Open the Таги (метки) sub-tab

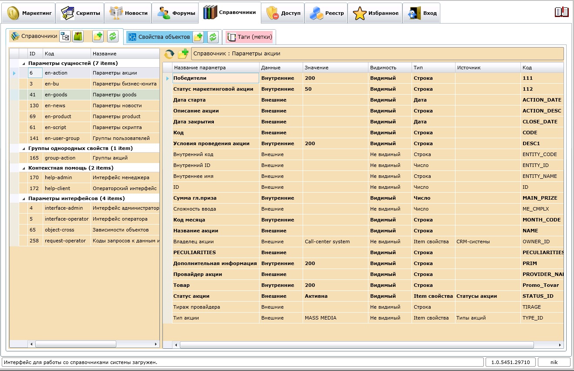pyautogui.click(x=249, y=37)
